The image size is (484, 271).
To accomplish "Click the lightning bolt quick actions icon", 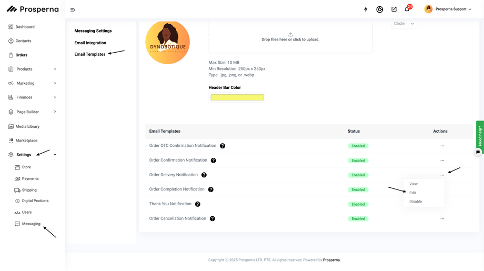I will (x=366, y=9).
